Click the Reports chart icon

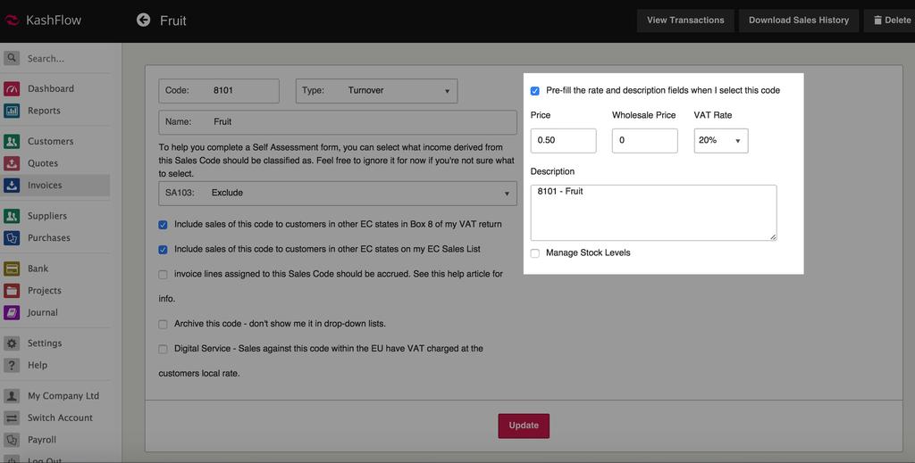pyautogui.click(x=12, y=111)
